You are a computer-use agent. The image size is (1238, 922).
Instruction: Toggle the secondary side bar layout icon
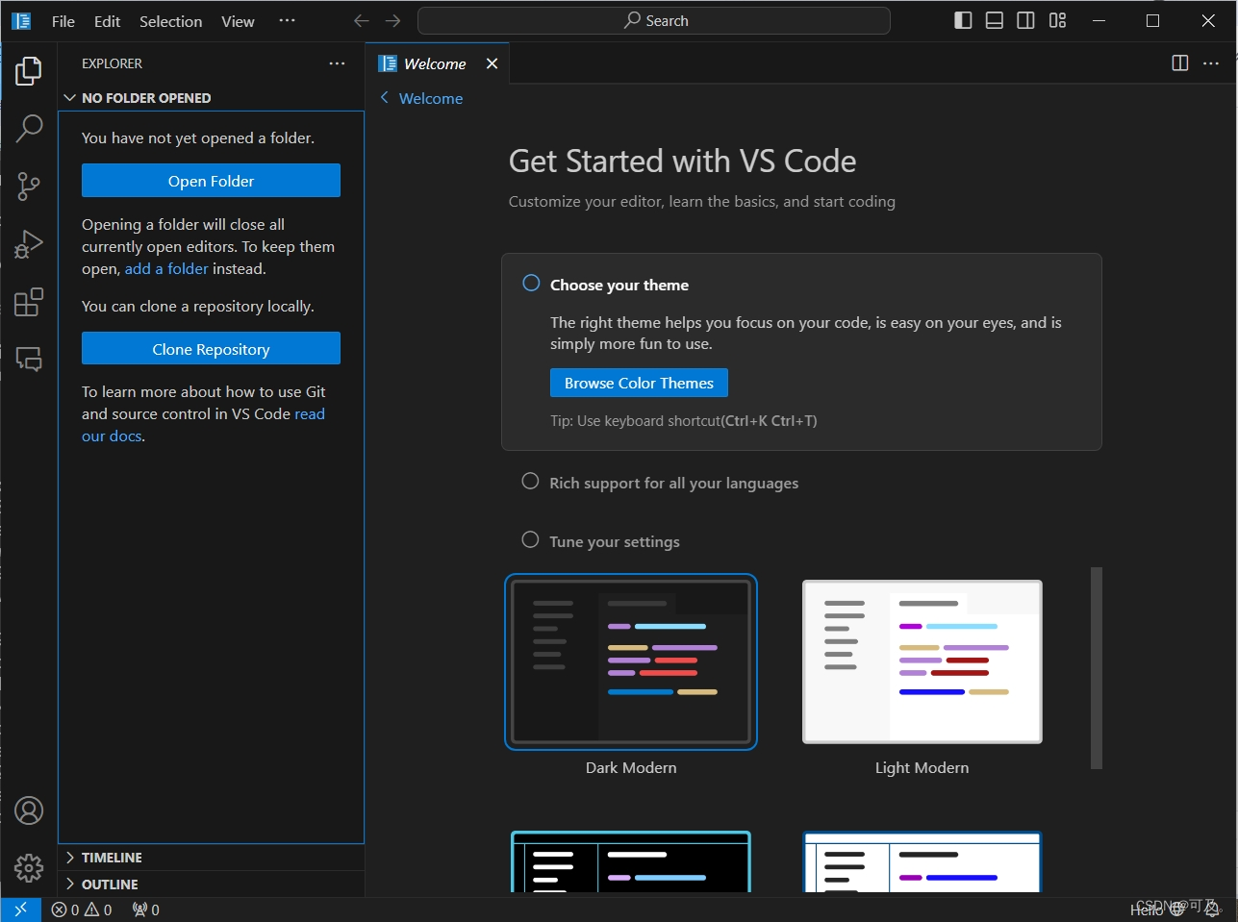(x=1026, y=20)
